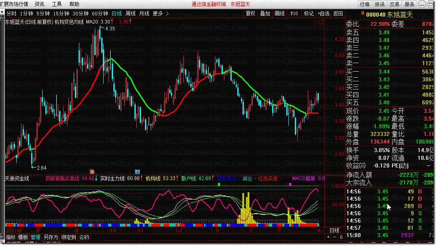Expand the bottom-left chevron down arrow
This screenshot has width=437, height=246.
pyautogui.click(x=2, y=237)
